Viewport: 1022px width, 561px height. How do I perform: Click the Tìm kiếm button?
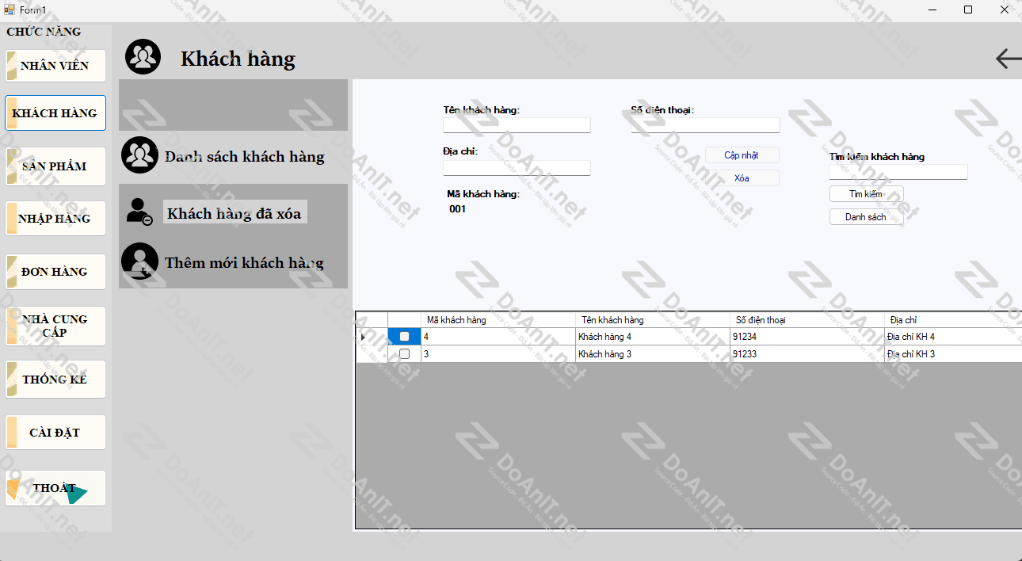pyautogui.click(x=866, y=194)
